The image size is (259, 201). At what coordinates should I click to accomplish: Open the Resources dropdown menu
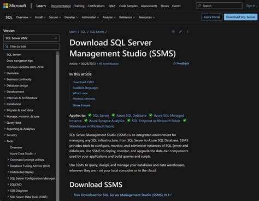pyautogui.click(x=146, y=18)
